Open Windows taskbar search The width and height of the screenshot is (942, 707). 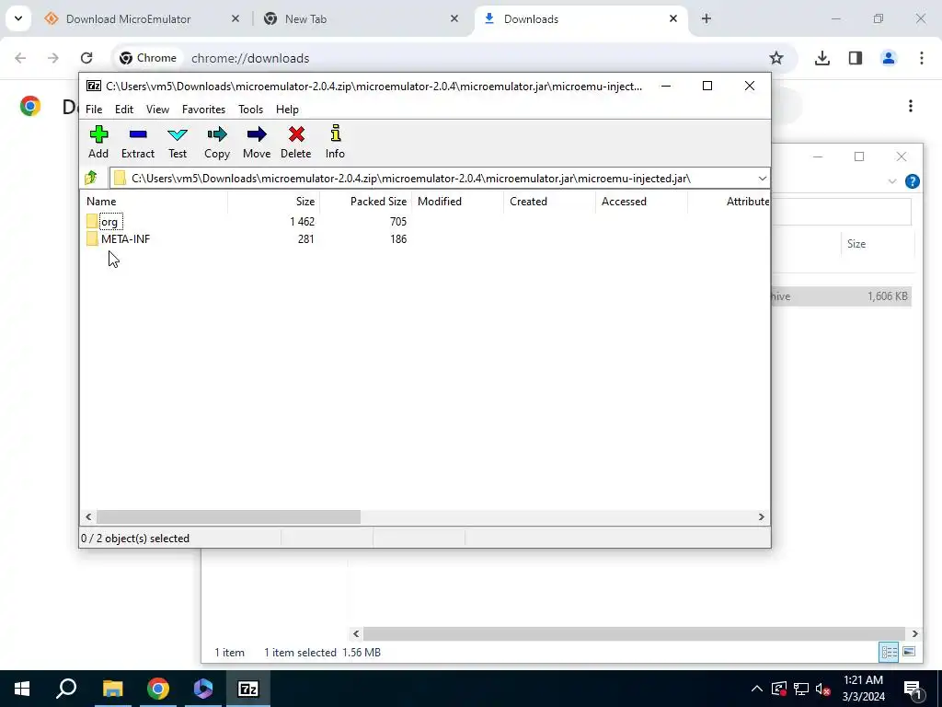[66, 689]
